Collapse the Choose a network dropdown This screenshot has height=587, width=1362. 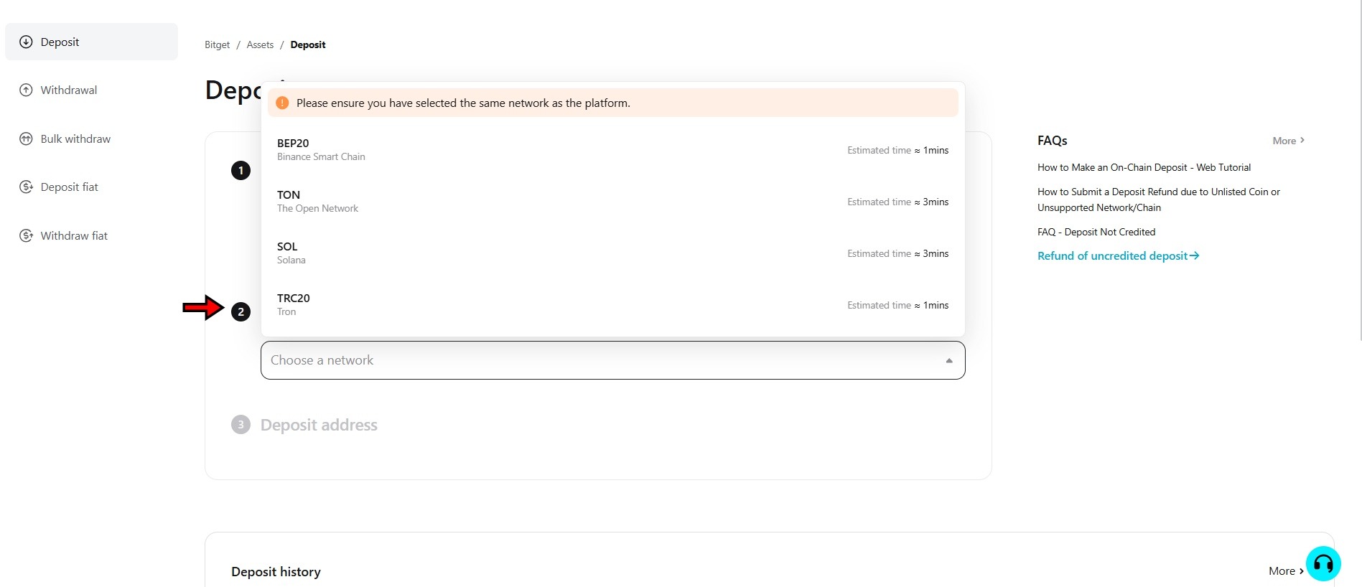click(x=612, y=360)
